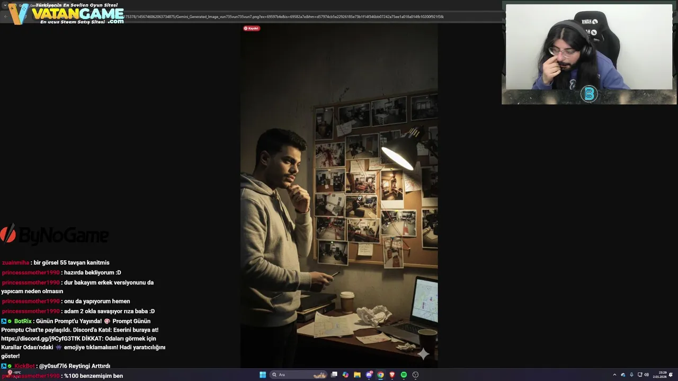Viewport: 678px width, 381px height.
Task: Click KickBot username in chat
Action: click(24, 366)
